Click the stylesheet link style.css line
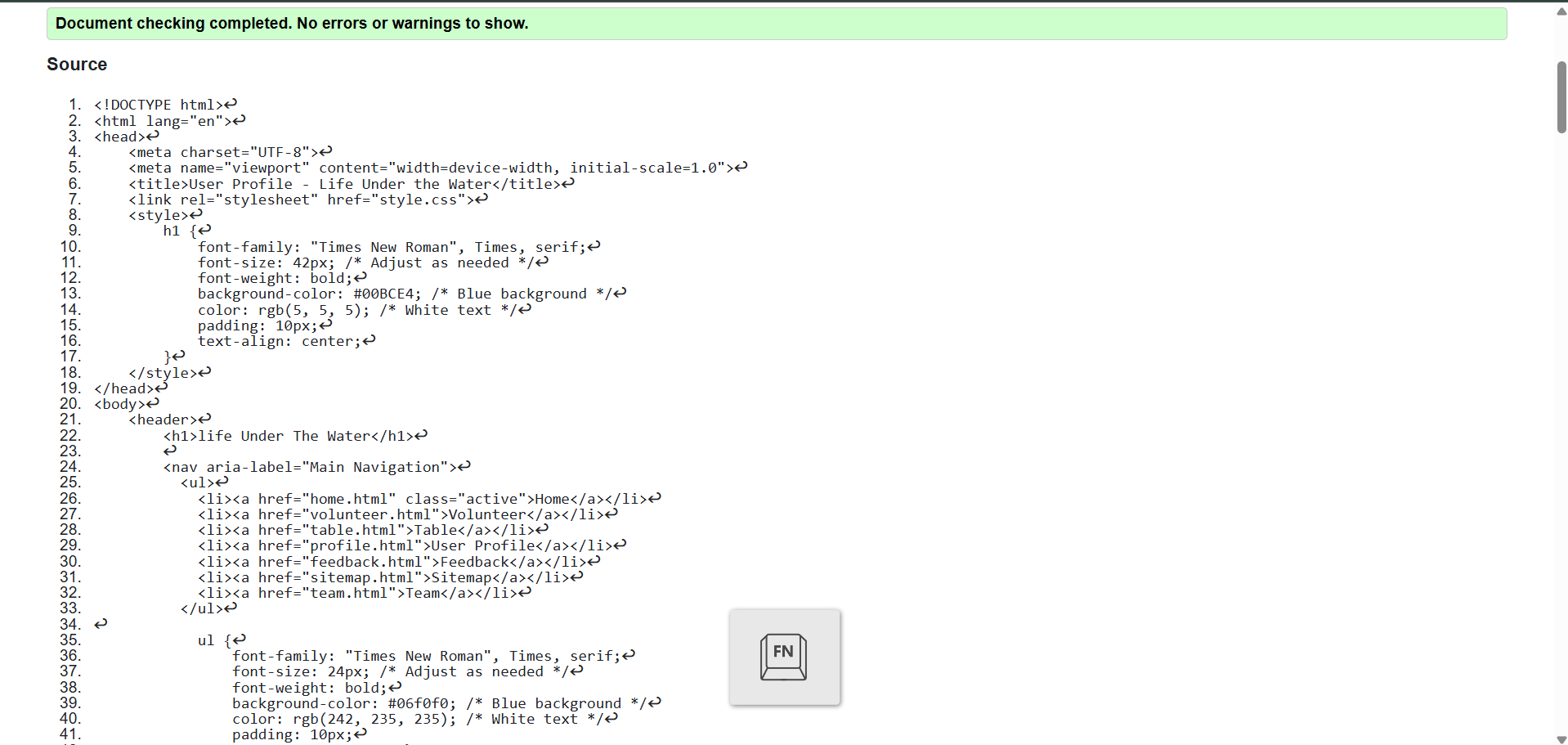This screenshot has width=1568, height=745. pos(299,200)
